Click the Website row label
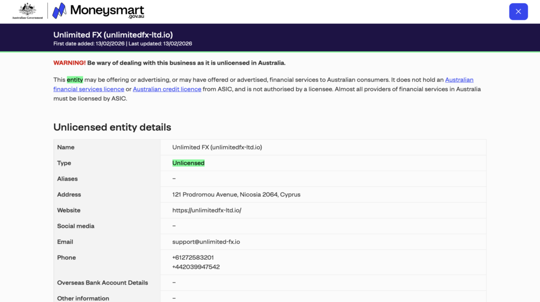This screenshot has width=540, height=302. point(69,210)
